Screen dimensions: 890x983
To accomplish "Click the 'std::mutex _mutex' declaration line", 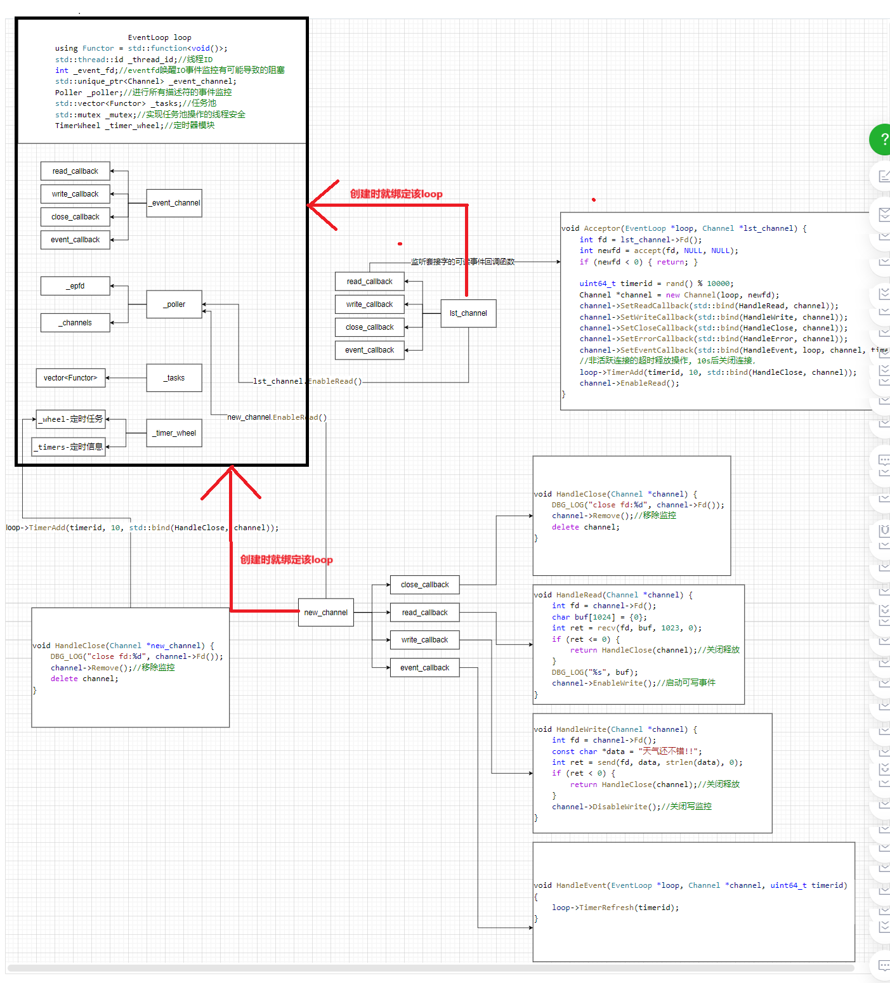I will (150, 115).
